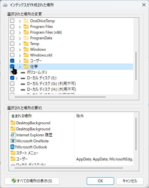Expand the 仕事 folder node
The width and height of the screenshot is (149, 188).
[x=20, y=67]
